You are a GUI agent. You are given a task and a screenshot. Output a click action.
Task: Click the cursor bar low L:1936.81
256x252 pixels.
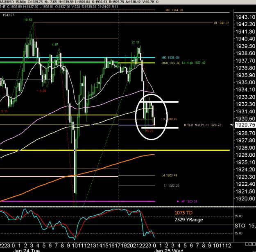point(47,7)
